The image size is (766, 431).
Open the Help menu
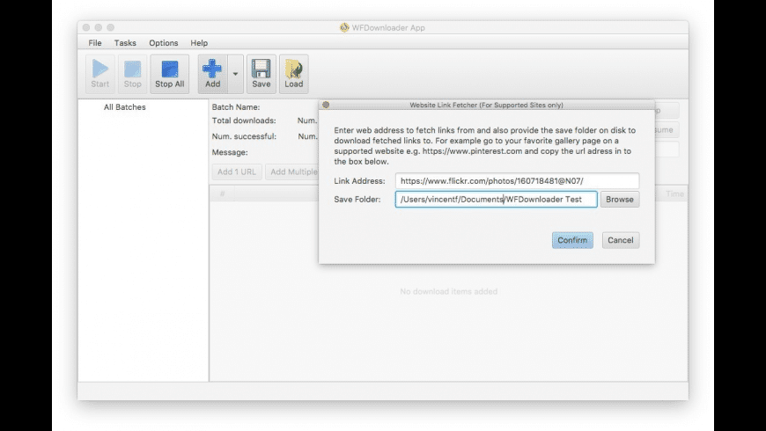pyautogui.click(x=199, y=43)
